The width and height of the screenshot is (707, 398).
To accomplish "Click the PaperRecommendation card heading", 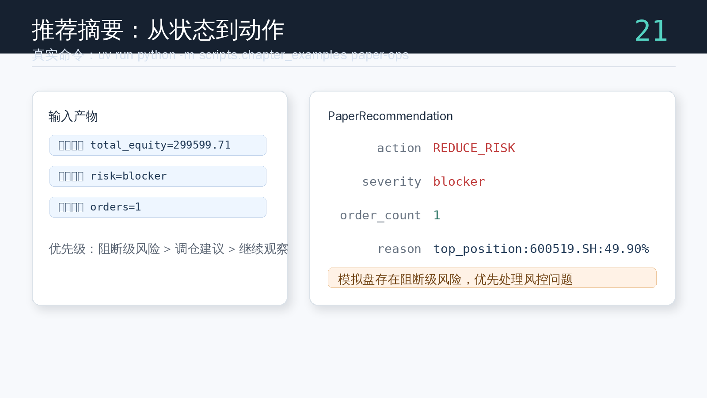I will (x=390, y=116).
